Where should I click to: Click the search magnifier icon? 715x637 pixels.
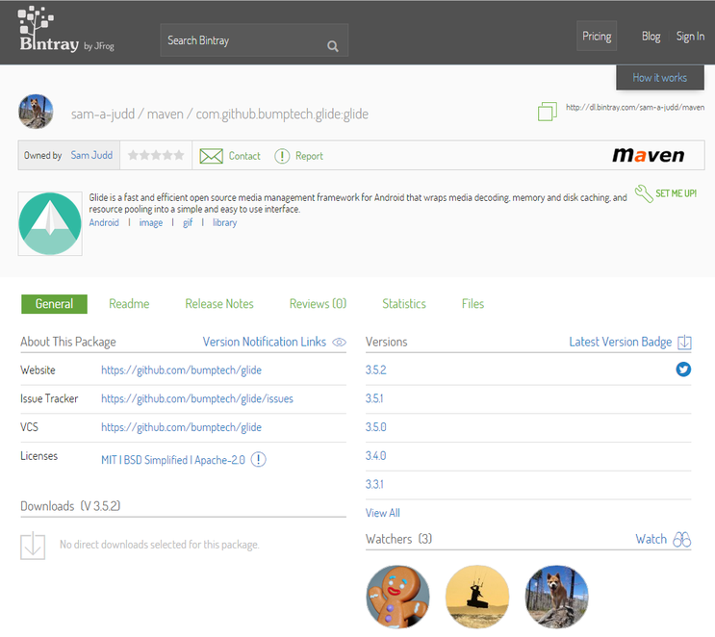point(332,45)
